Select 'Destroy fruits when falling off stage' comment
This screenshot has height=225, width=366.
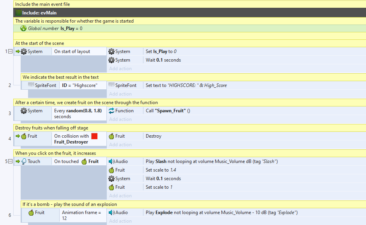(x=189, y=128)
